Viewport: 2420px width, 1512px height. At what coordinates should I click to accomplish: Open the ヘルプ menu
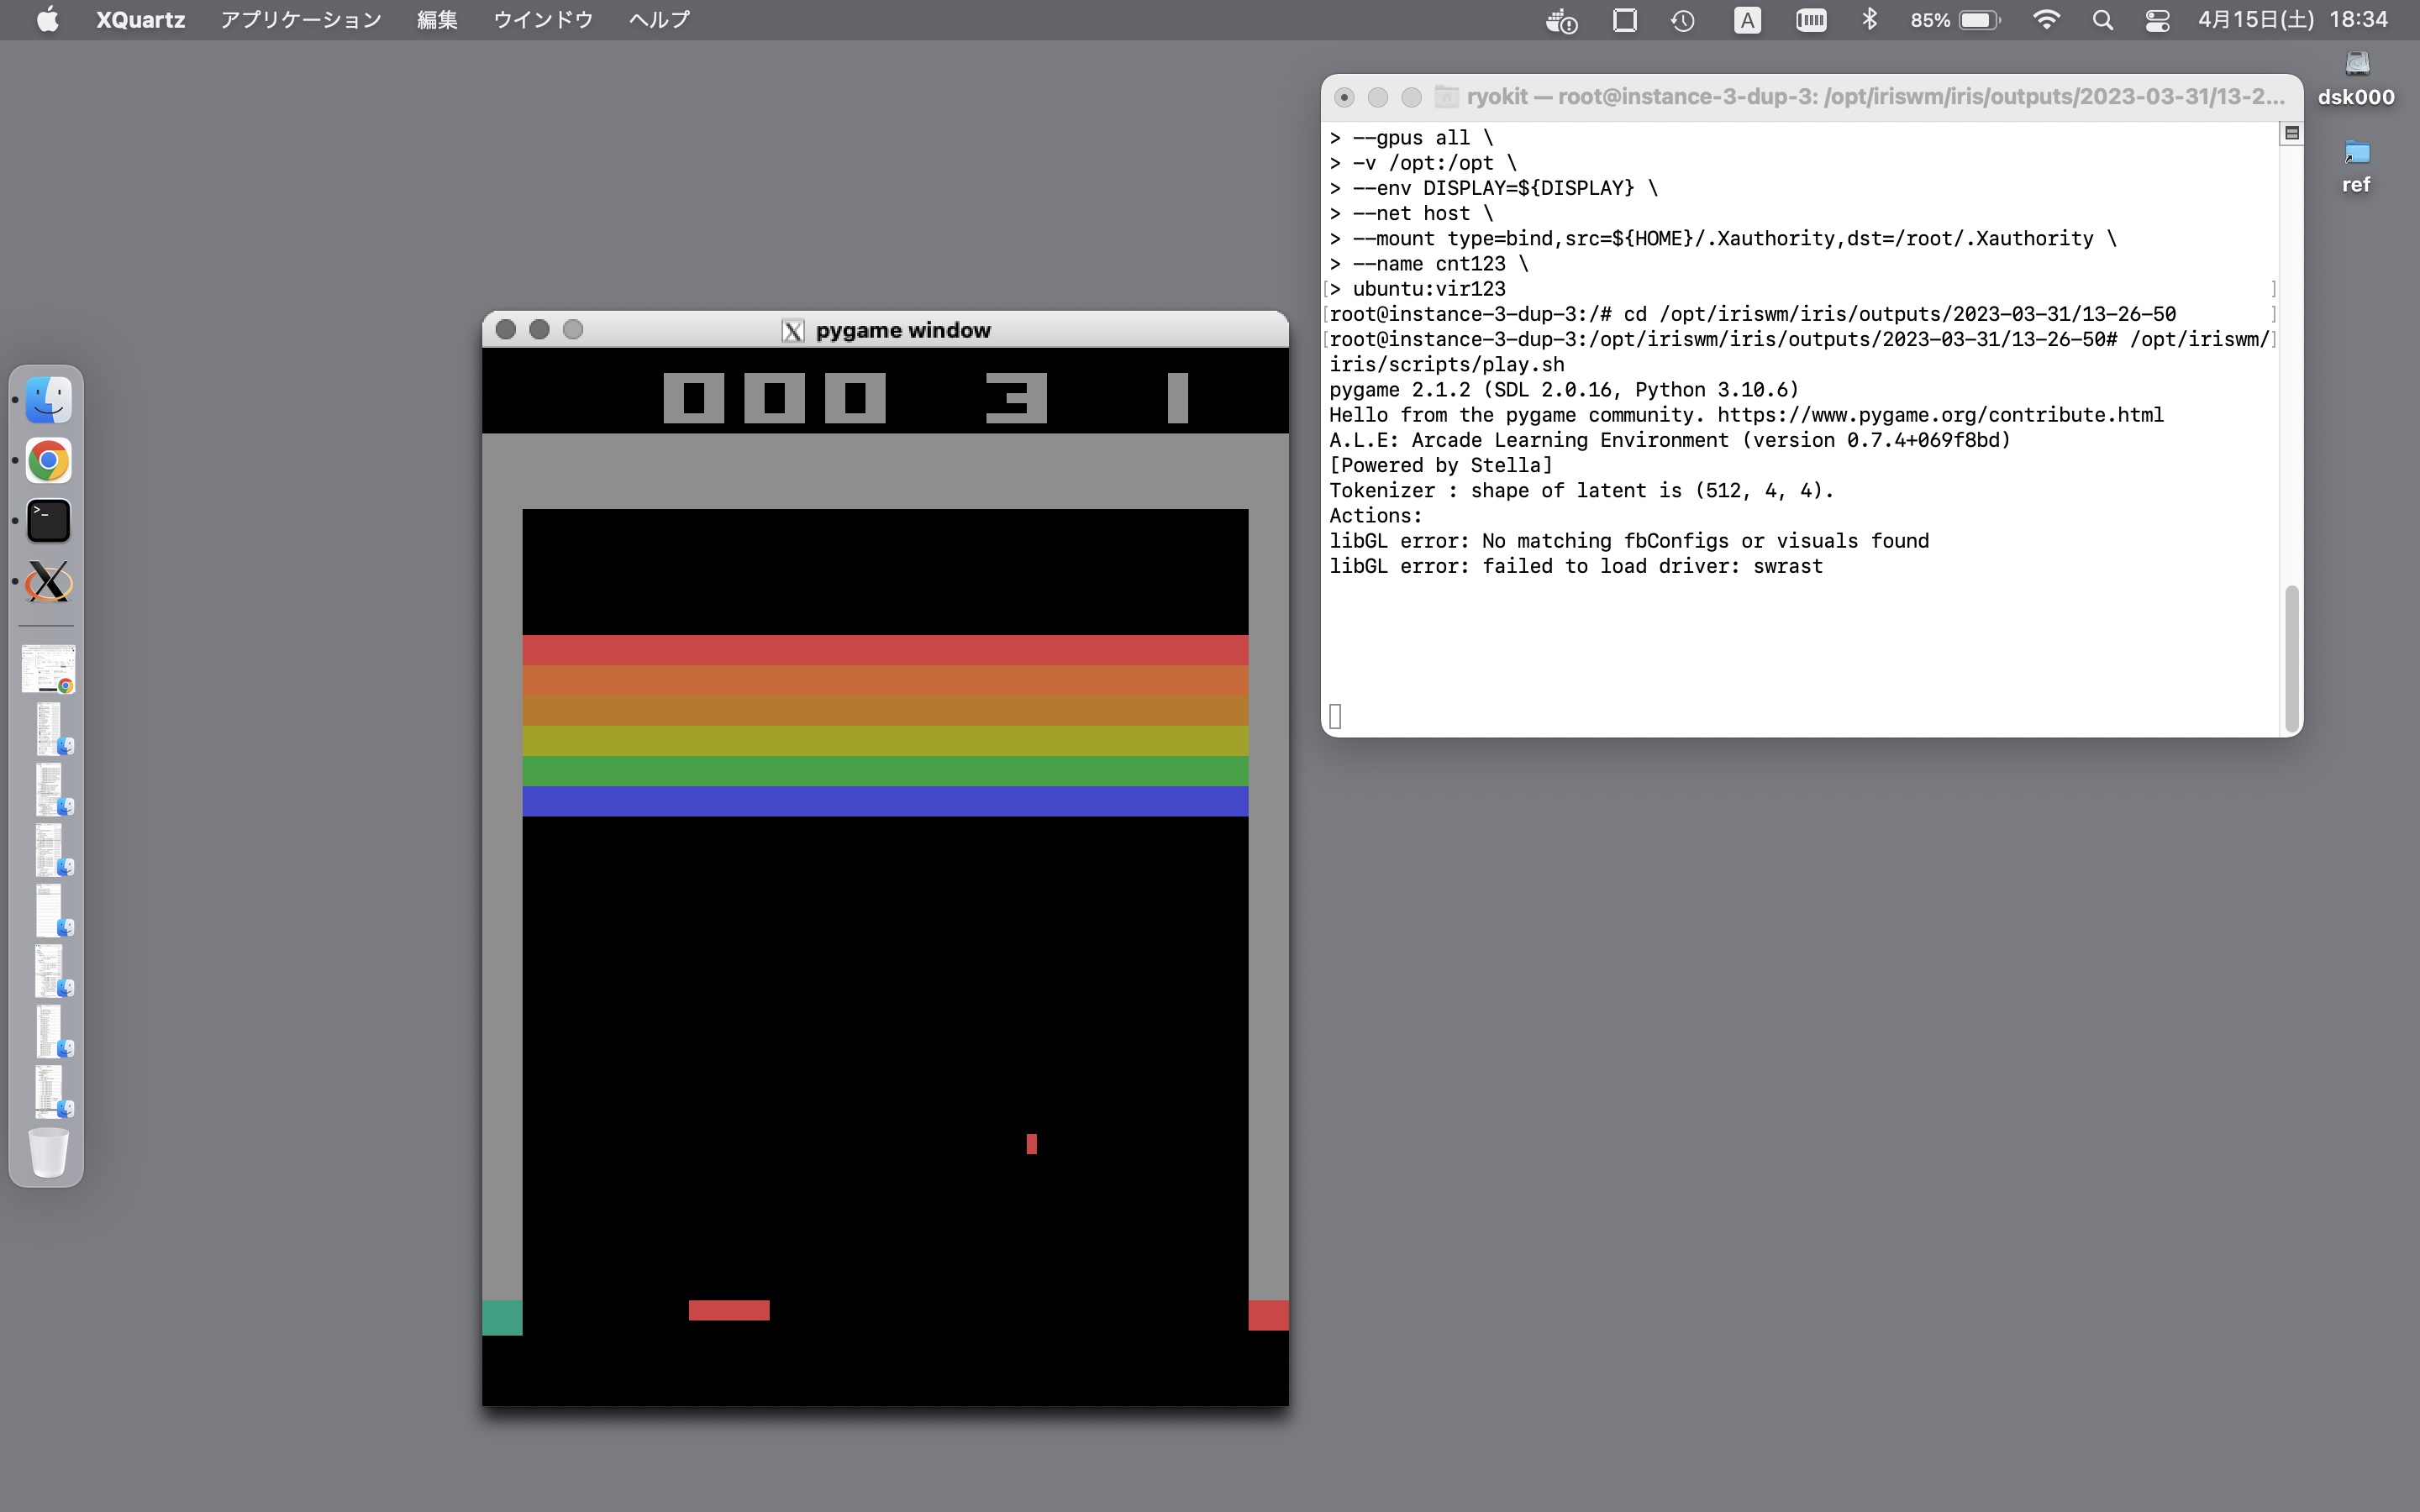tap(659, 20)
